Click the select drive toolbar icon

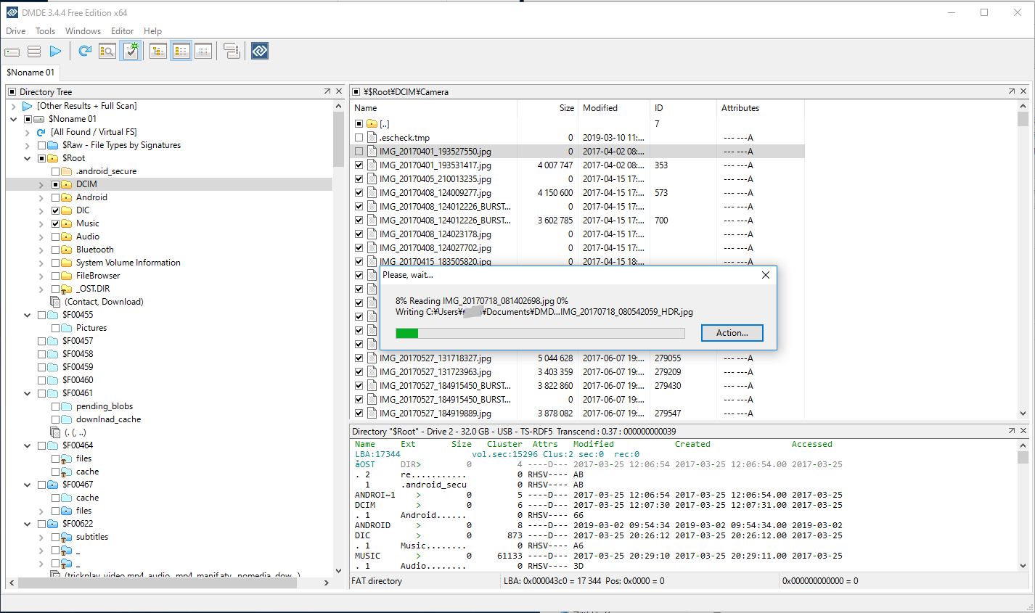tap(12, 52)
